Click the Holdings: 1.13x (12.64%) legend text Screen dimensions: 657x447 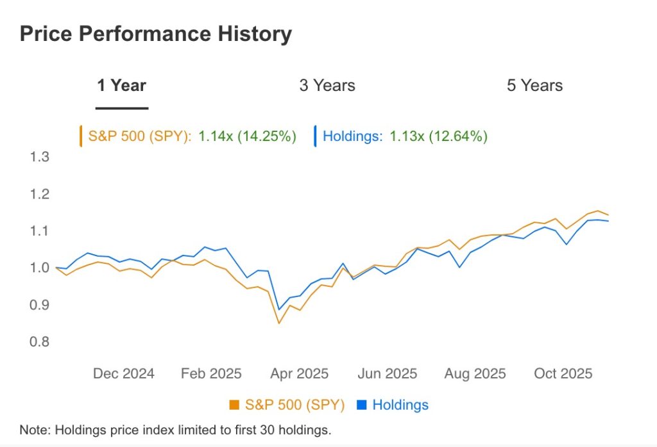[x=405, y=136]
